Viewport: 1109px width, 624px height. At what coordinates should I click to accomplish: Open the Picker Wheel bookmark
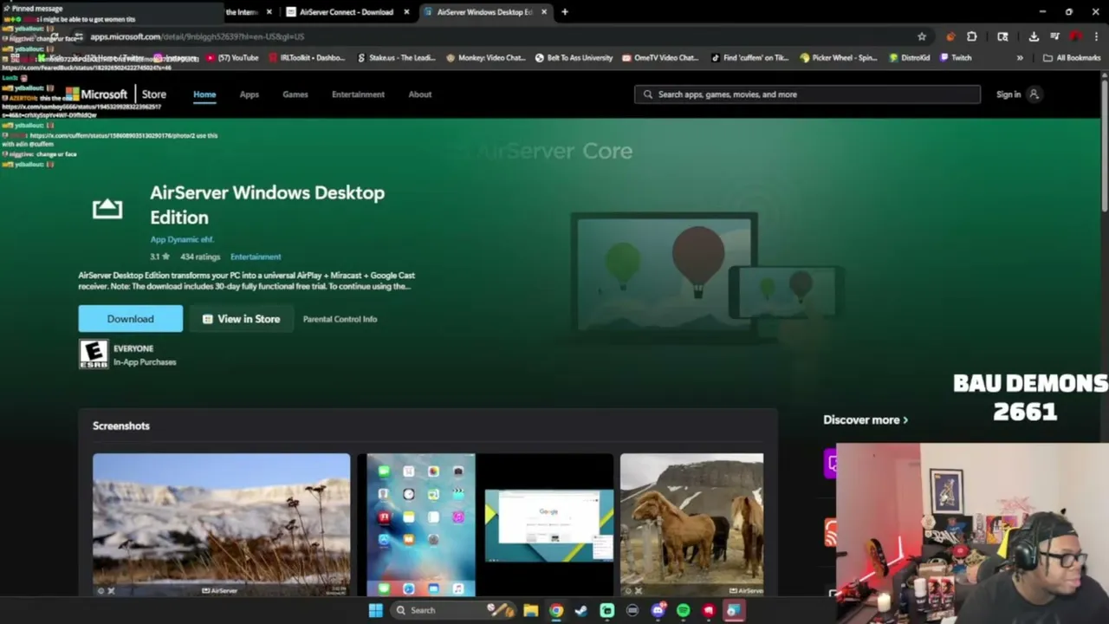839,58
